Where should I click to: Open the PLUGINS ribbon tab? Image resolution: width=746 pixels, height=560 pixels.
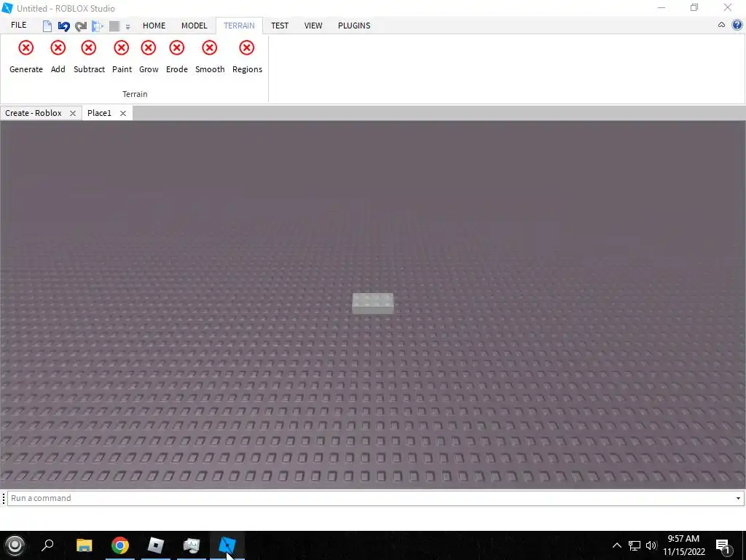tap(354, 26)
